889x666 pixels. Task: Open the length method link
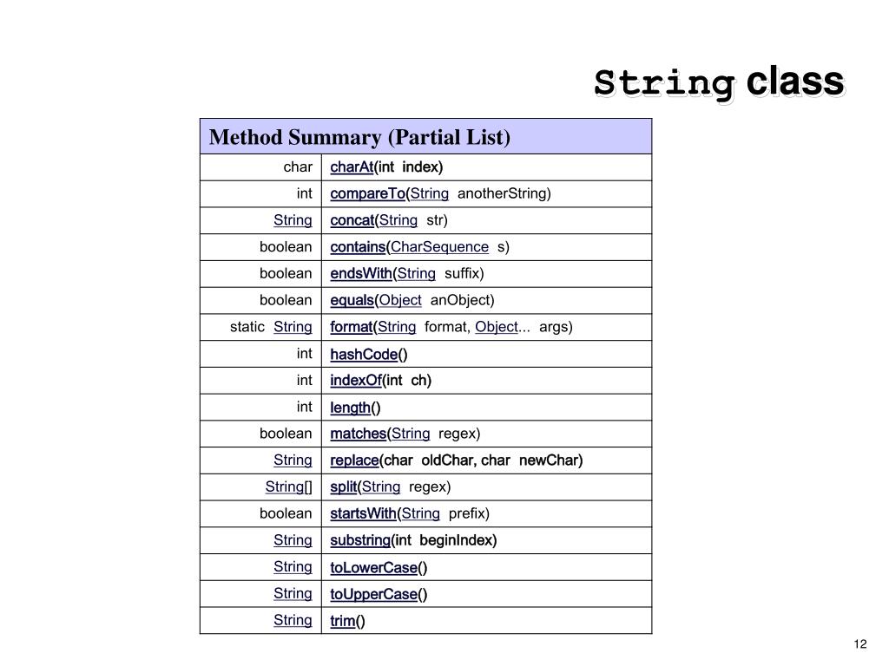tap(350, 408)
